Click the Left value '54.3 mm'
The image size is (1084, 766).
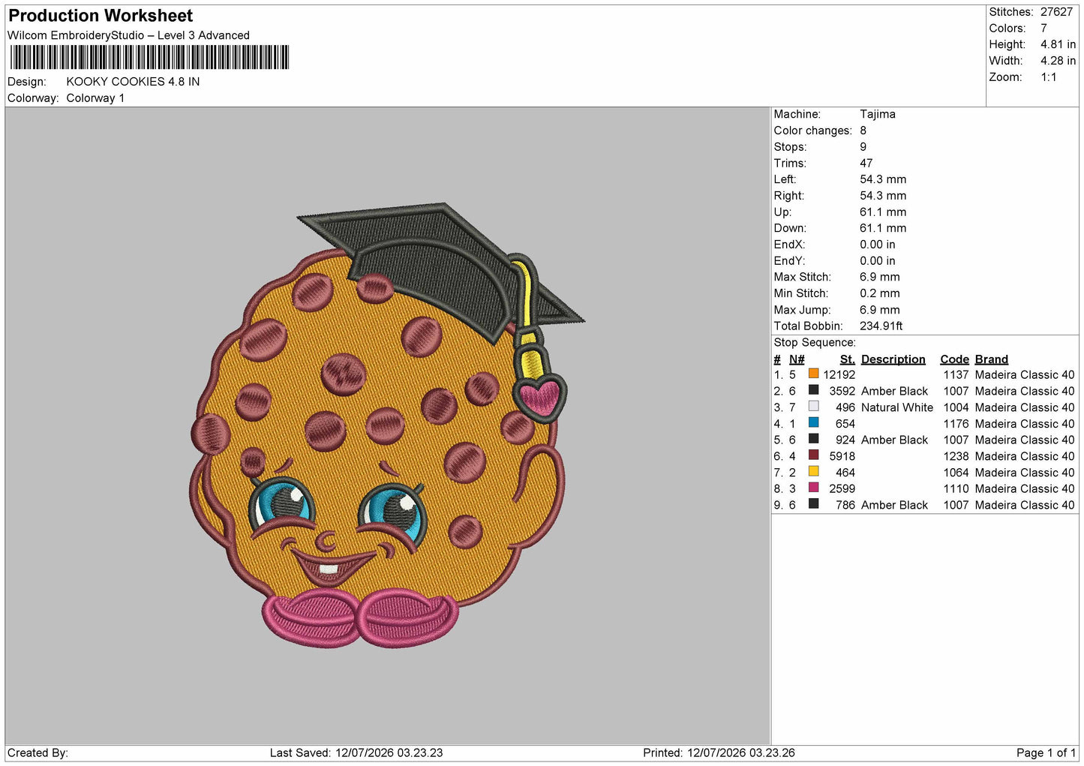(883, 179)
